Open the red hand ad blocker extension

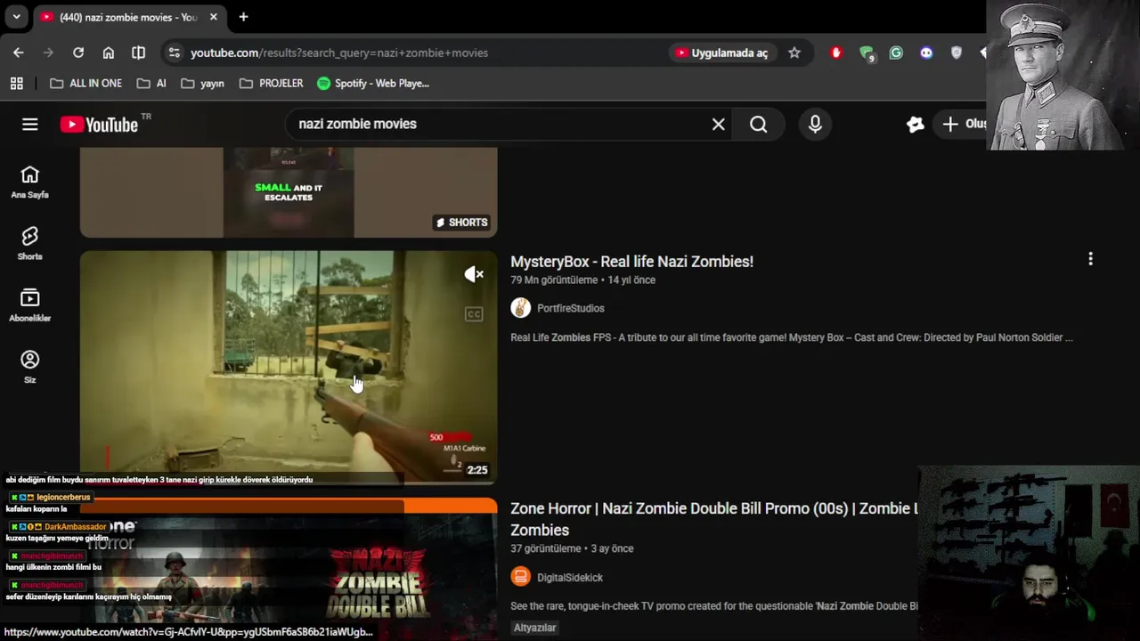(835, 53)
